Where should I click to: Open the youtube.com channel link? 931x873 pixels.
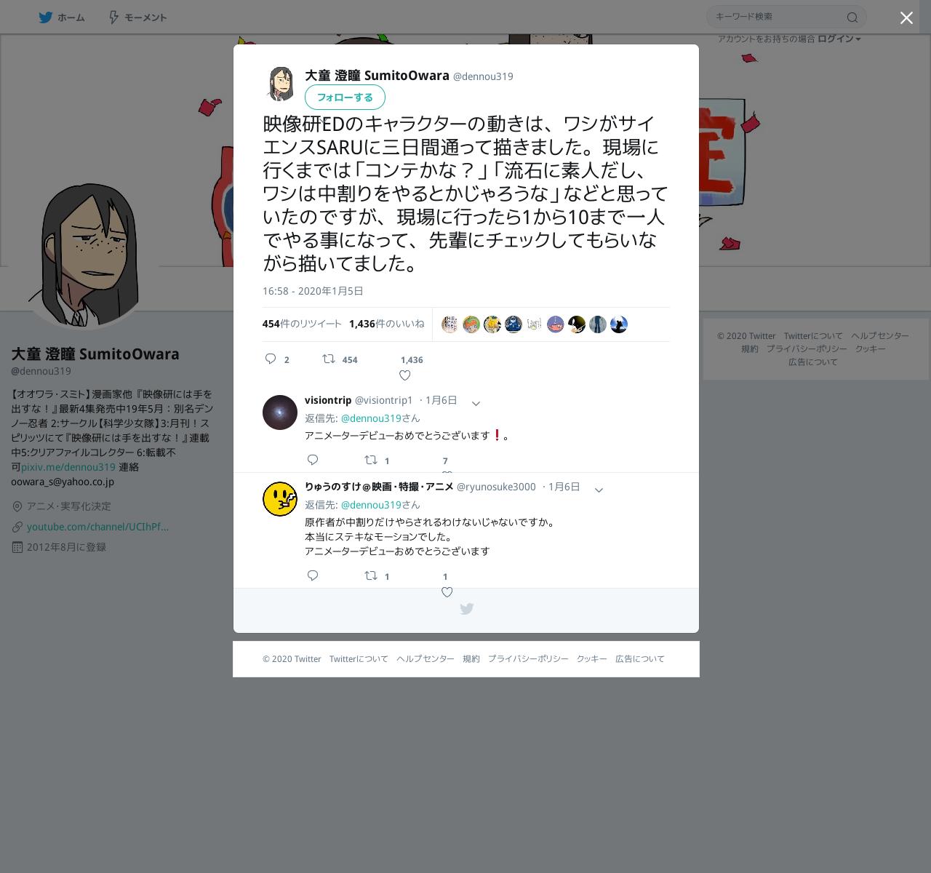pyautogui.click(x=98, y=527)
